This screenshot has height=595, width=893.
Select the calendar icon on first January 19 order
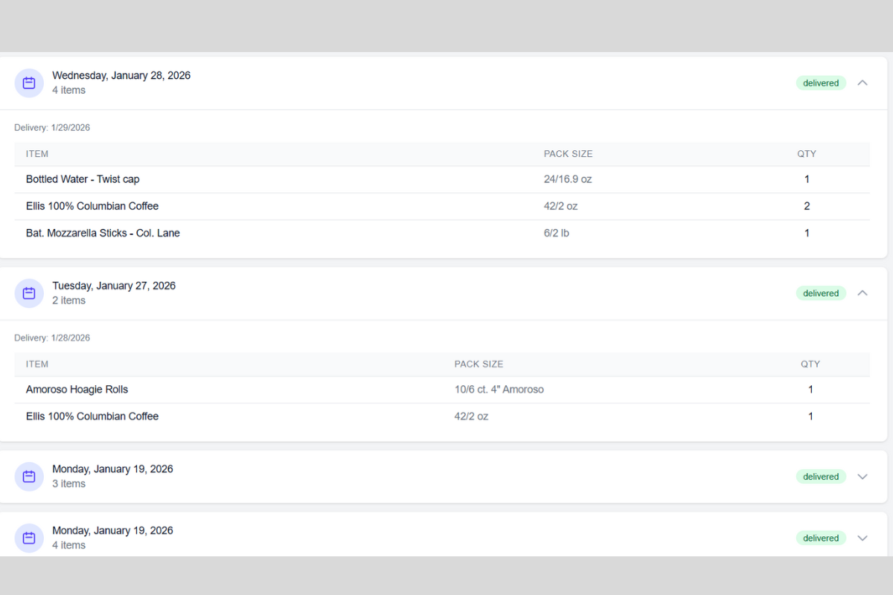29,477
